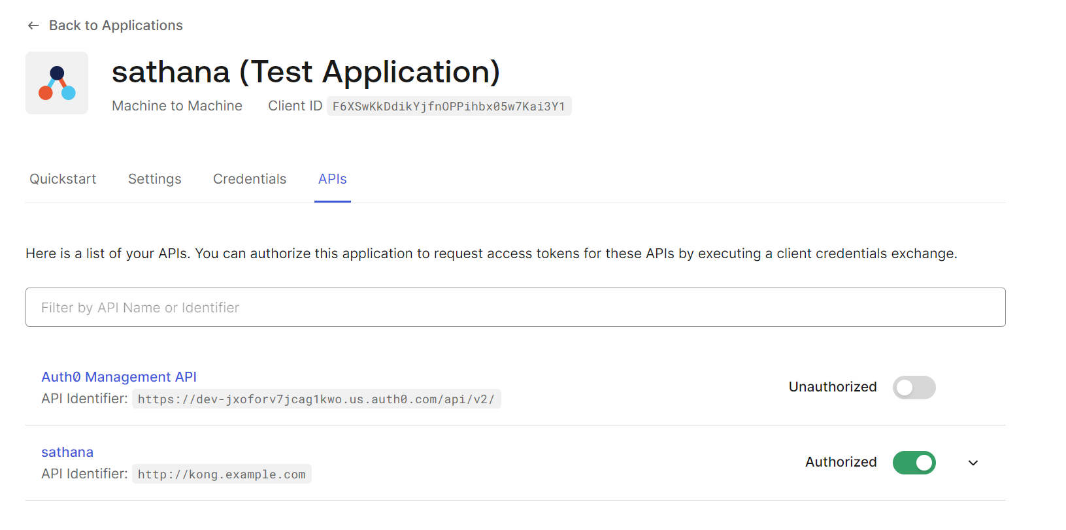Click the Unauthorized status label
The image size is (1066, 530).
(833, 387)
